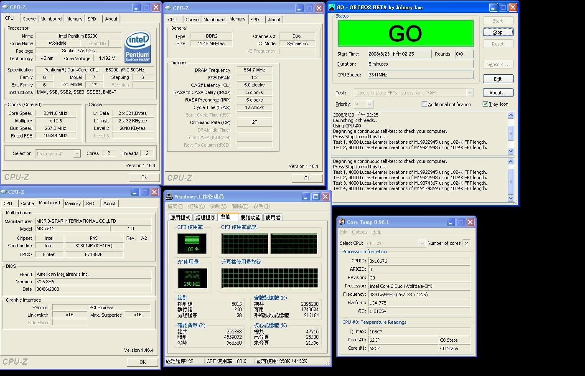Click the PF usage 250 MB meter
The width and height of the screenshot is (585, 376).
tap(192, 278)
